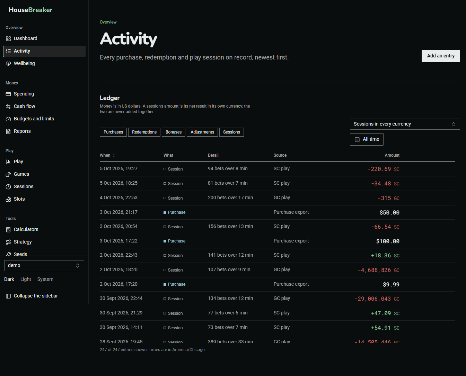466x376 pixels.
Task: Switch theme to Dark
Action: tap(9, 279)
